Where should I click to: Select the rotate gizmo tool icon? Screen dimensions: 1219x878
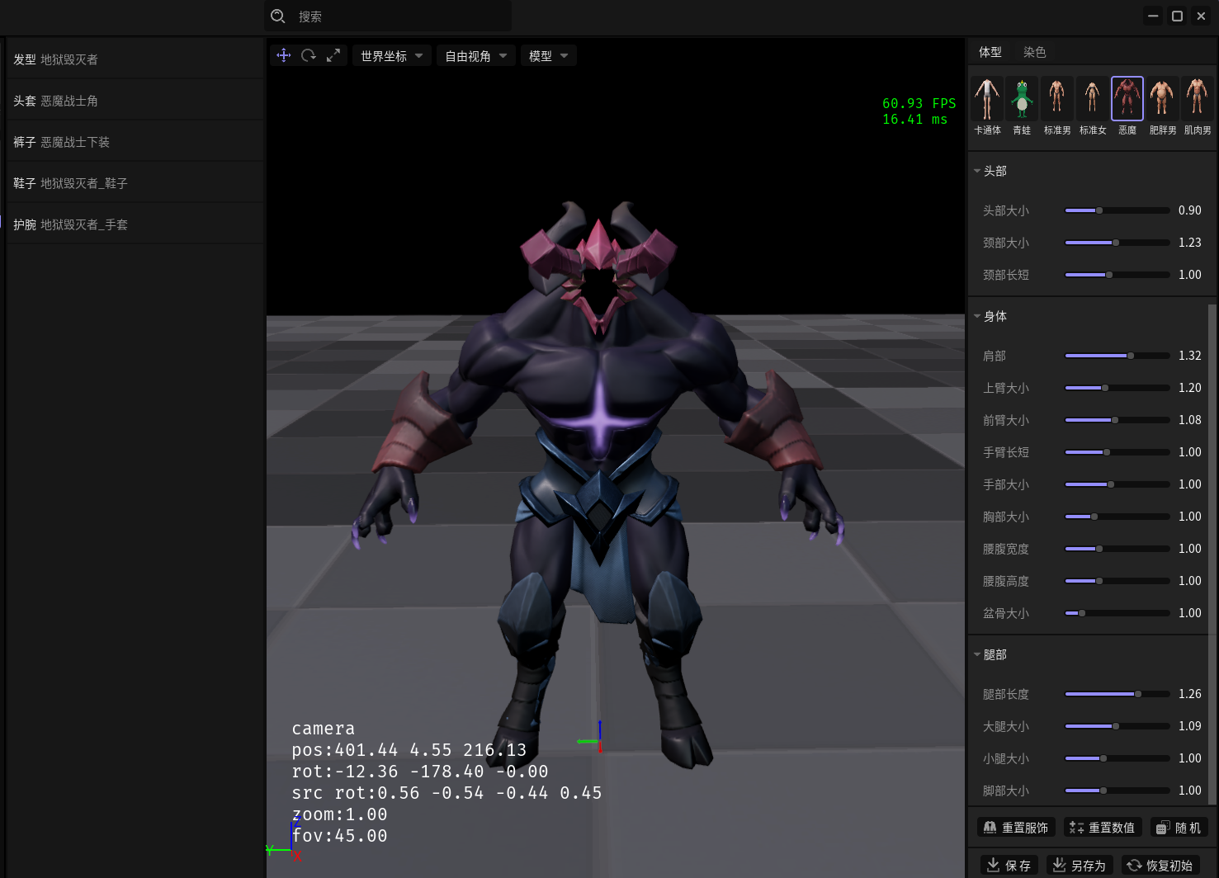pos(309,55)
